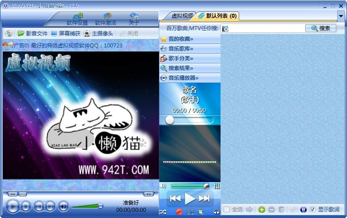Viewport: 347px width, 218px height.
Task: Click the star icon beside 我的收藏
Action: point(164,39)
